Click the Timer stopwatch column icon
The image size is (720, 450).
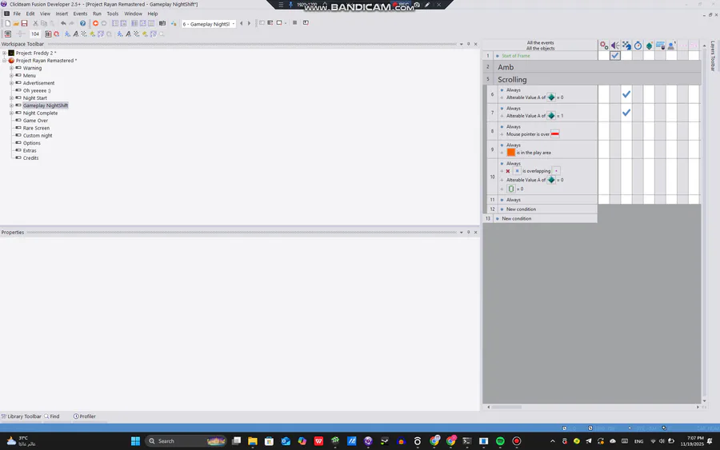638,46
